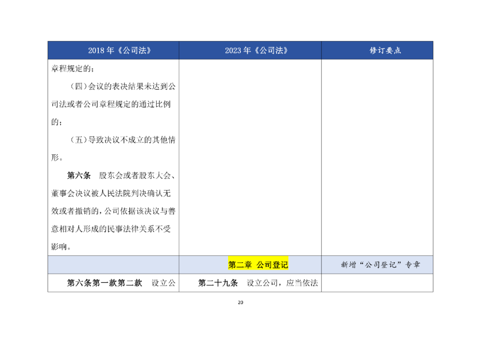Viewport: 481px width, 340px height.
Task: Click the line 意相对人形成的民事法律关系不受
Action: (x=111, y=229)
